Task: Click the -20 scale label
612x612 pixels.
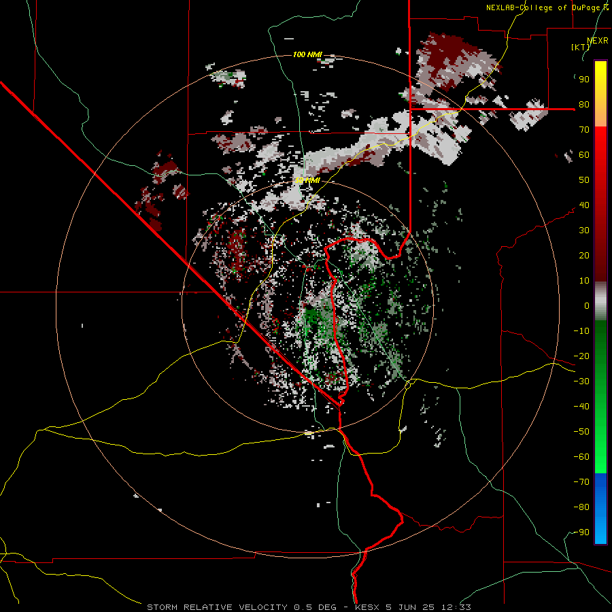Action: [x=581, y=356]
